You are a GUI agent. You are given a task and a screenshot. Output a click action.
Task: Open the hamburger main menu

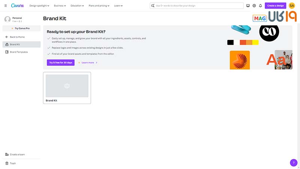click(x=5, y=6)
